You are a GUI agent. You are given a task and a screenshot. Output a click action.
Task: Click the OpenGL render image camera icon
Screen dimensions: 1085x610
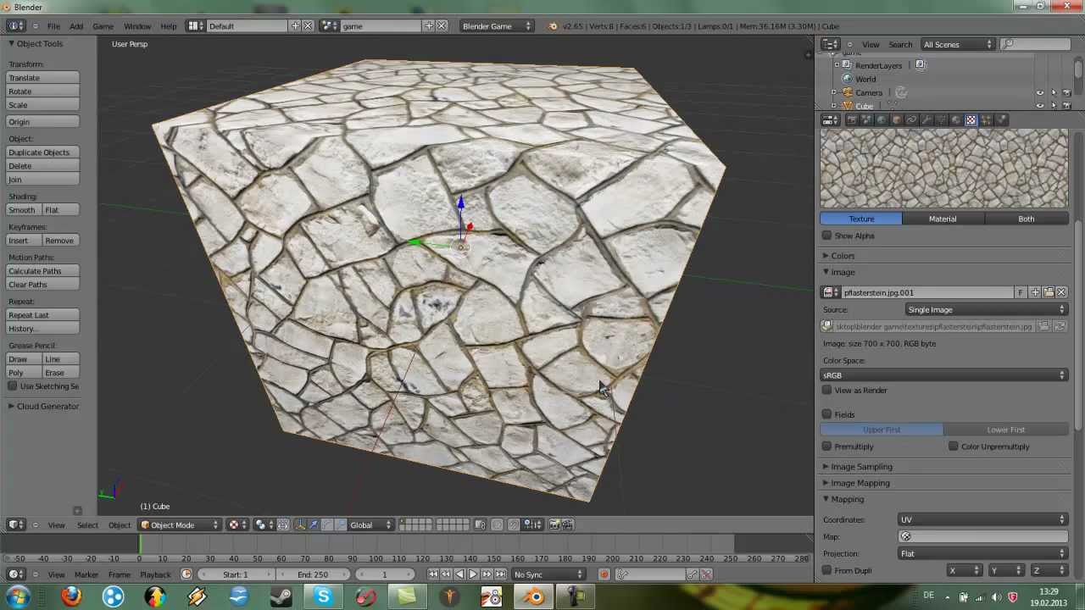tap(554, 524)
